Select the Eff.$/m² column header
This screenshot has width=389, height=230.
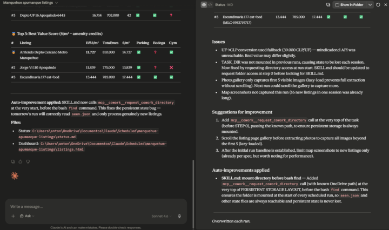coord(92,43)
